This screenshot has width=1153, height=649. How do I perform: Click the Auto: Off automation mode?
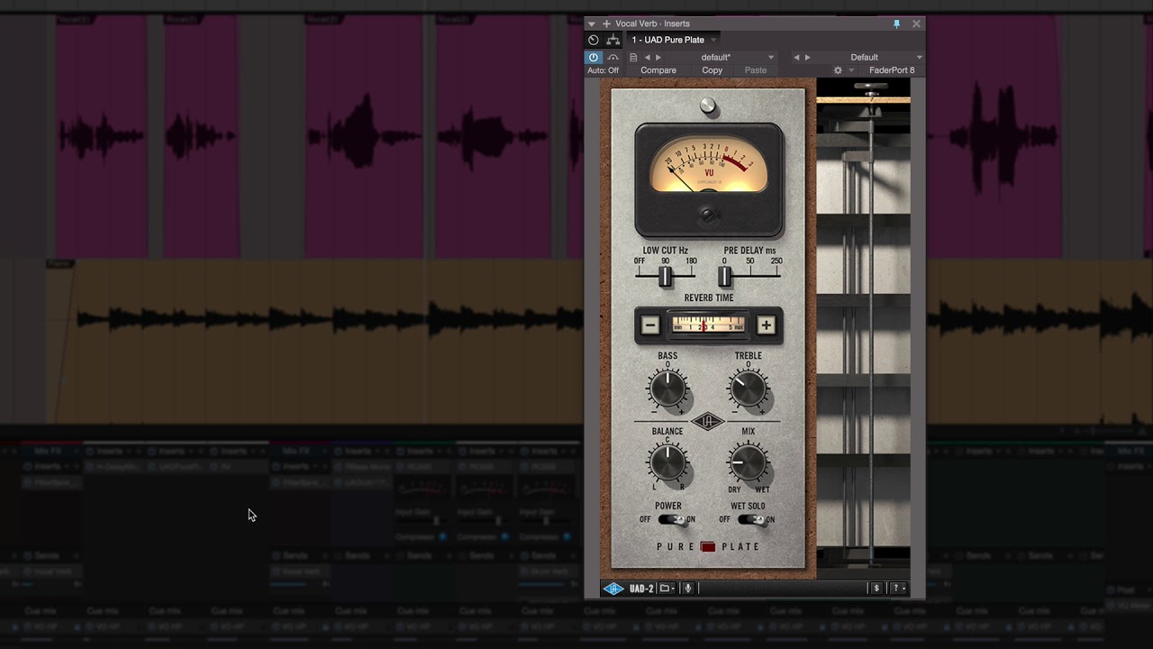coord(603,70)
